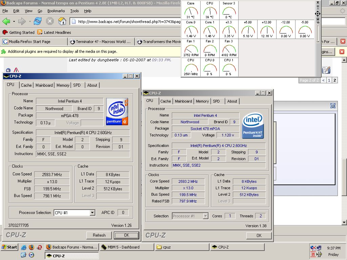Image resolution: width=347 pixels, height=260 pixels.
Task: Click the MBM dashboard lock icon
Action: pyautogui.click(x=318, y=22)
